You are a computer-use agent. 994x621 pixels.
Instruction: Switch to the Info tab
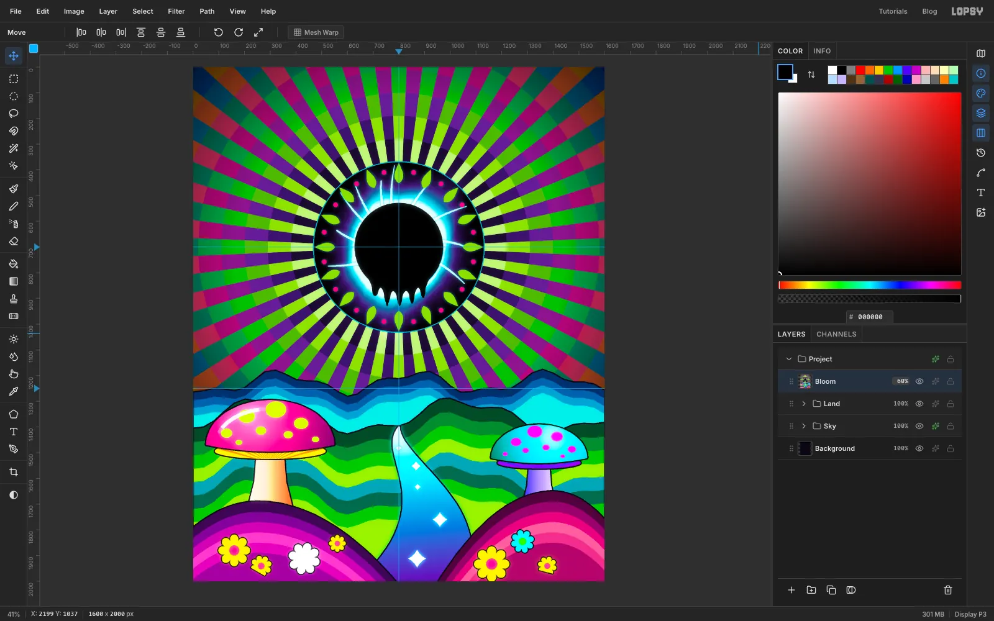click(x=822, y=51)
